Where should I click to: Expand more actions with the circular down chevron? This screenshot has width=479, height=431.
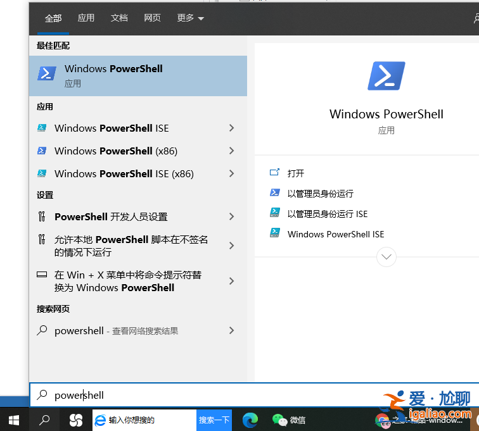point(386,257)
